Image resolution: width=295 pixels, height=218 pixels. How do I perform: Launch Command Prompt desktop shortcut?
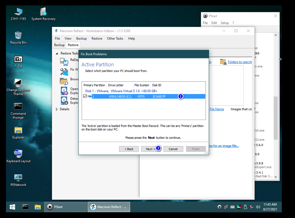coord(18,111)
